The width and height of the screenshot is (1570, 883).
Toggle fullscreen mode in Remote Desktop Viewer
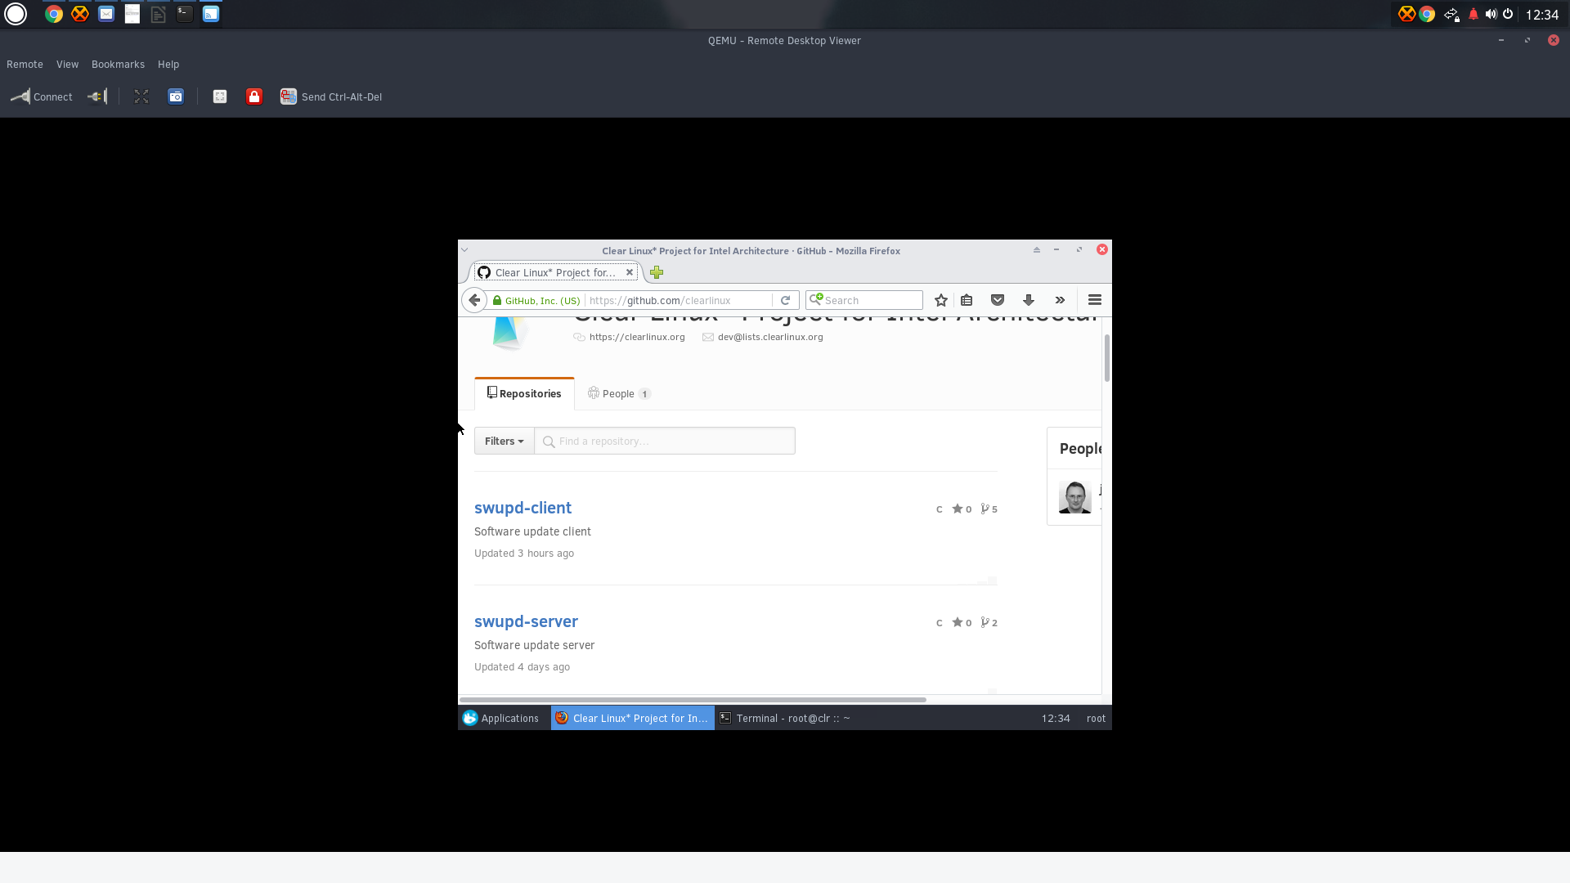[x=141, y=96]
